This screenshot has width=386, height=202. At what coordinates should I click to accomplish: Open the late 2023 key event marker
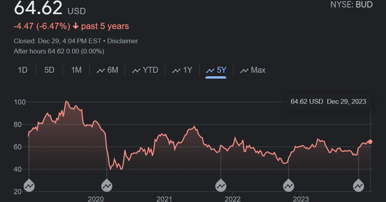pyautogui.click(x=358, y=186)
